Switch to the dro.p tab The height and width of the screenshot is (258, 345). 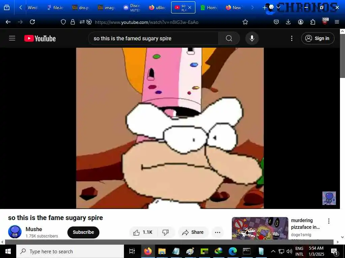[x=81, y=8]
